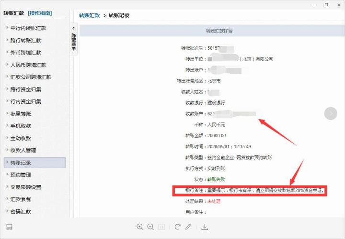Reset image to original size
Viewport: 345px width, 239px height.
pos(161,227)
